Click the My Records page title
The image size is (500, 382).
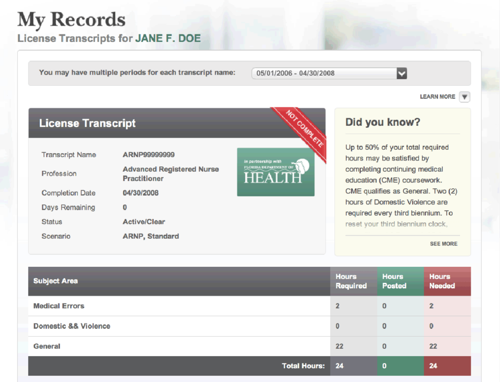coord(71,20)
